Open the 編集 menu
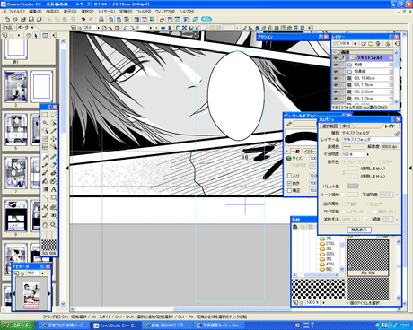The image size is (413, 330). coord(35,12)
